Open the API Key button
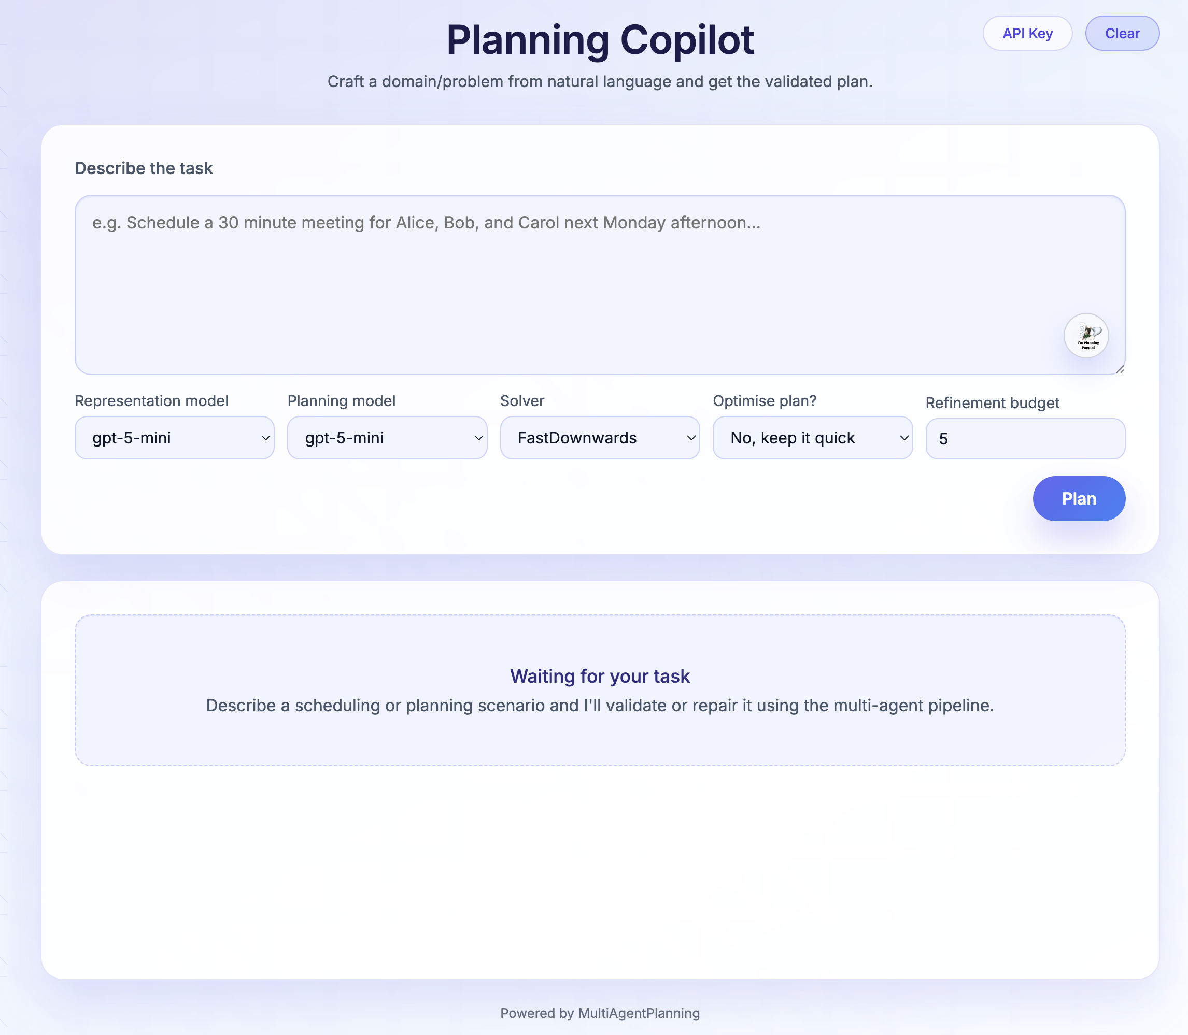1188x1035 pixels. pos(1027,34)
